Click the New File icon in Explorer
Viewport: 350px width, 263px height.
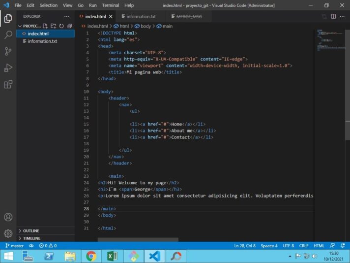click(x=45, y=26)
